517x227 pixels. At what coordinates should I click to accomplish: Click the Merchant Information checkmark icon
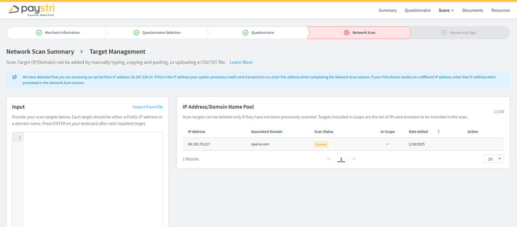(x=39, y=33)
